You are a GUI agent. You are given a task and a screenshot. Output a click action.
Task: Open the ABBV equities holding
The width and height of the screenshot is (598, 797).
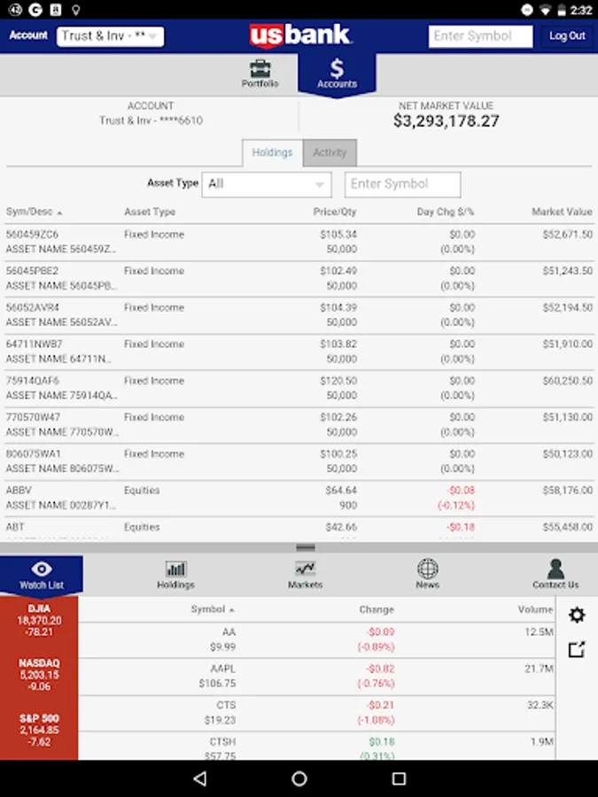[299, 498]
